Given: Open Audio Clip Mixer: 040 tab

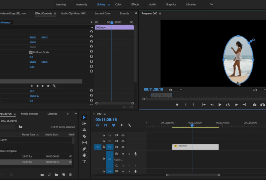Looking at the screenshot, I should click(73, 13).
